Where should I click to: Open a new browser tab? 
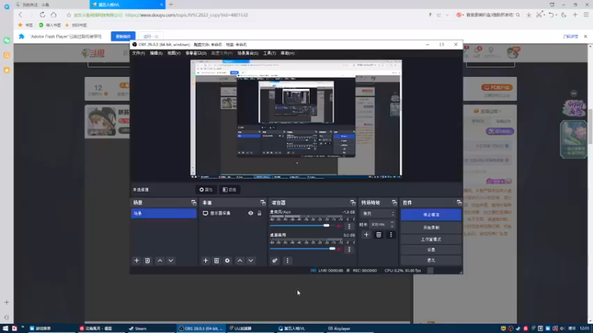tap(171, 4)
